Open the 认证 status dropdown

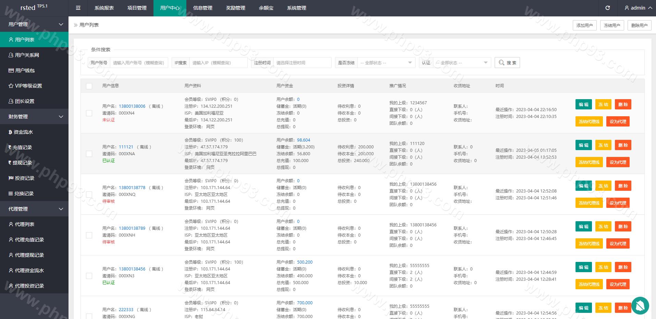pos(461,63)
